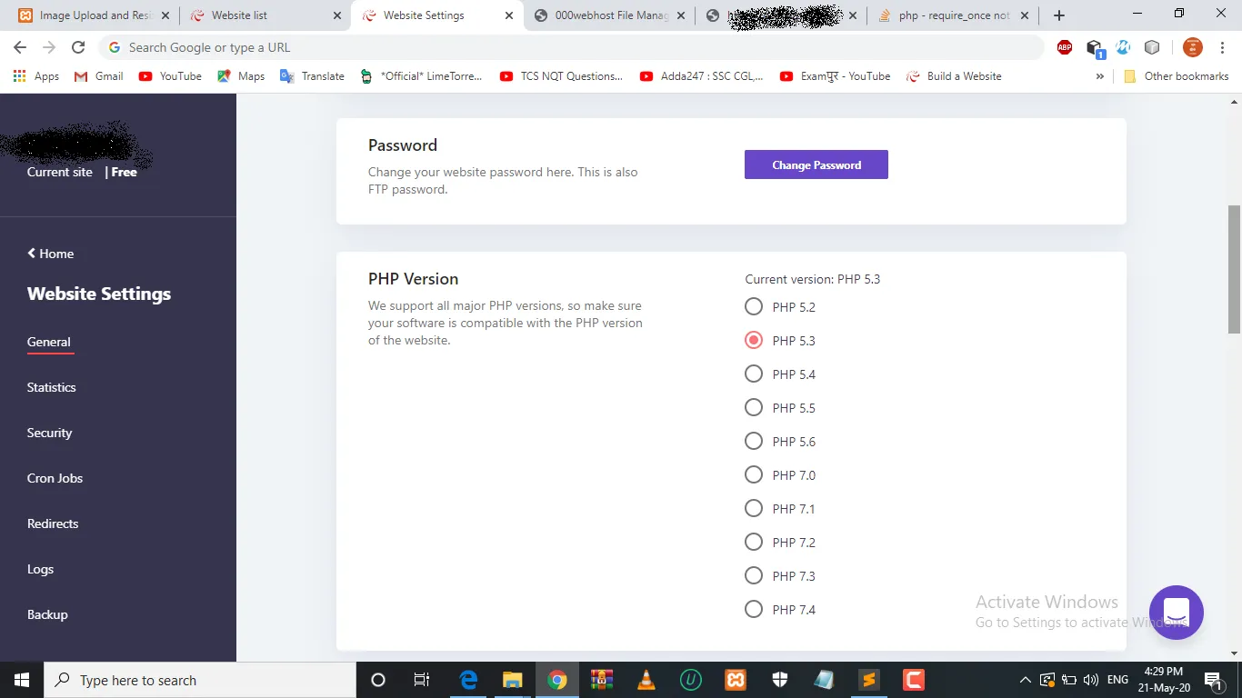This screenshot has width=1242, height=698.
Task: Open the YouTube bookmark icon
Action: point(145,76)
